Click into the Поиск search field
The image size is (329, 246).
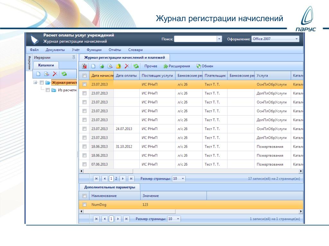tap(195, 39)
